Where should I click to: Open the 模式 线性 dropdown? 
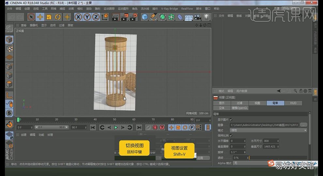coord(269,130)
